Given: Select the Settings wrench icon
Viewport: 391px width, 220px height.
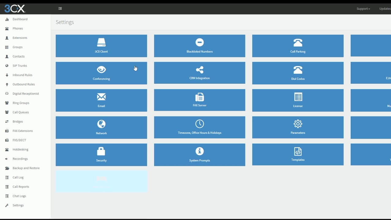Looking at the screenshot, I should click(7, 205).
